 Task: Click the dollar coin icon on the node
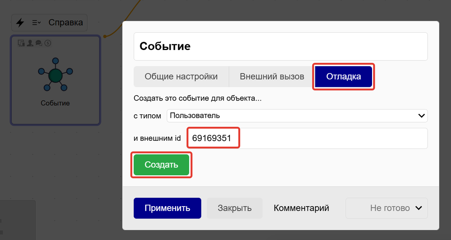[48, 43]
